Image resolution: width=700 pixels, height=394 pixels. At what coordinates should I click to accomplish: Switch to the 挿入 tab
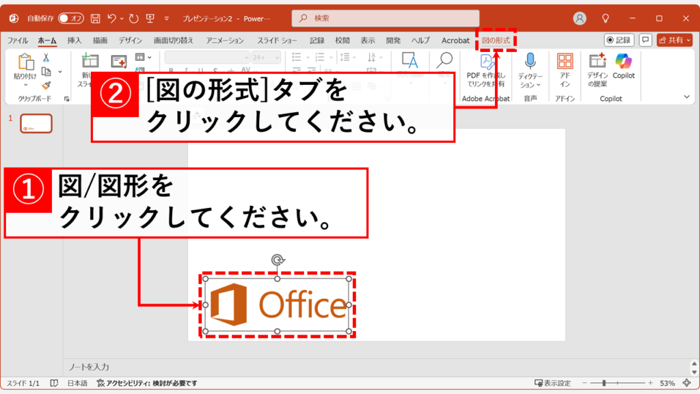coord(74,40)
